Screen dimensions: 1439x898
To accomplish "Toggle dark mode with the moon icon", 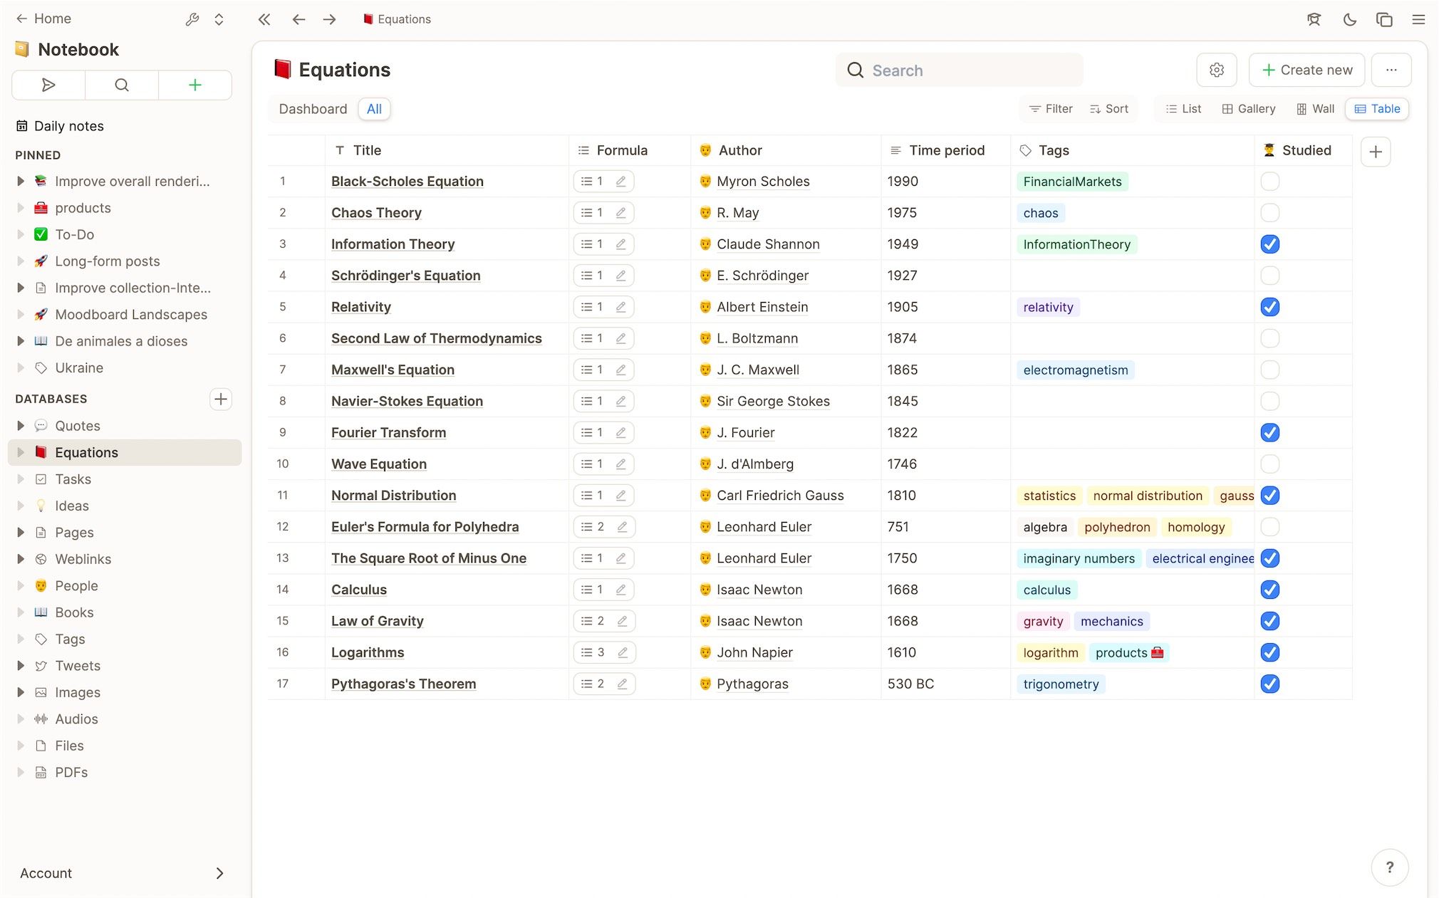I will tap(1349, 19).
